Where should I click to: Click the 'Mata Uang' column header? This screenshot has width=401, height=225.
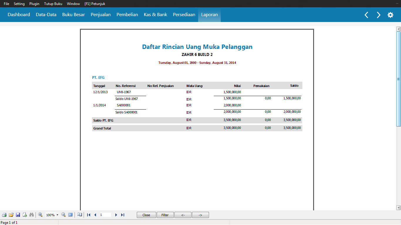[194, 86]
